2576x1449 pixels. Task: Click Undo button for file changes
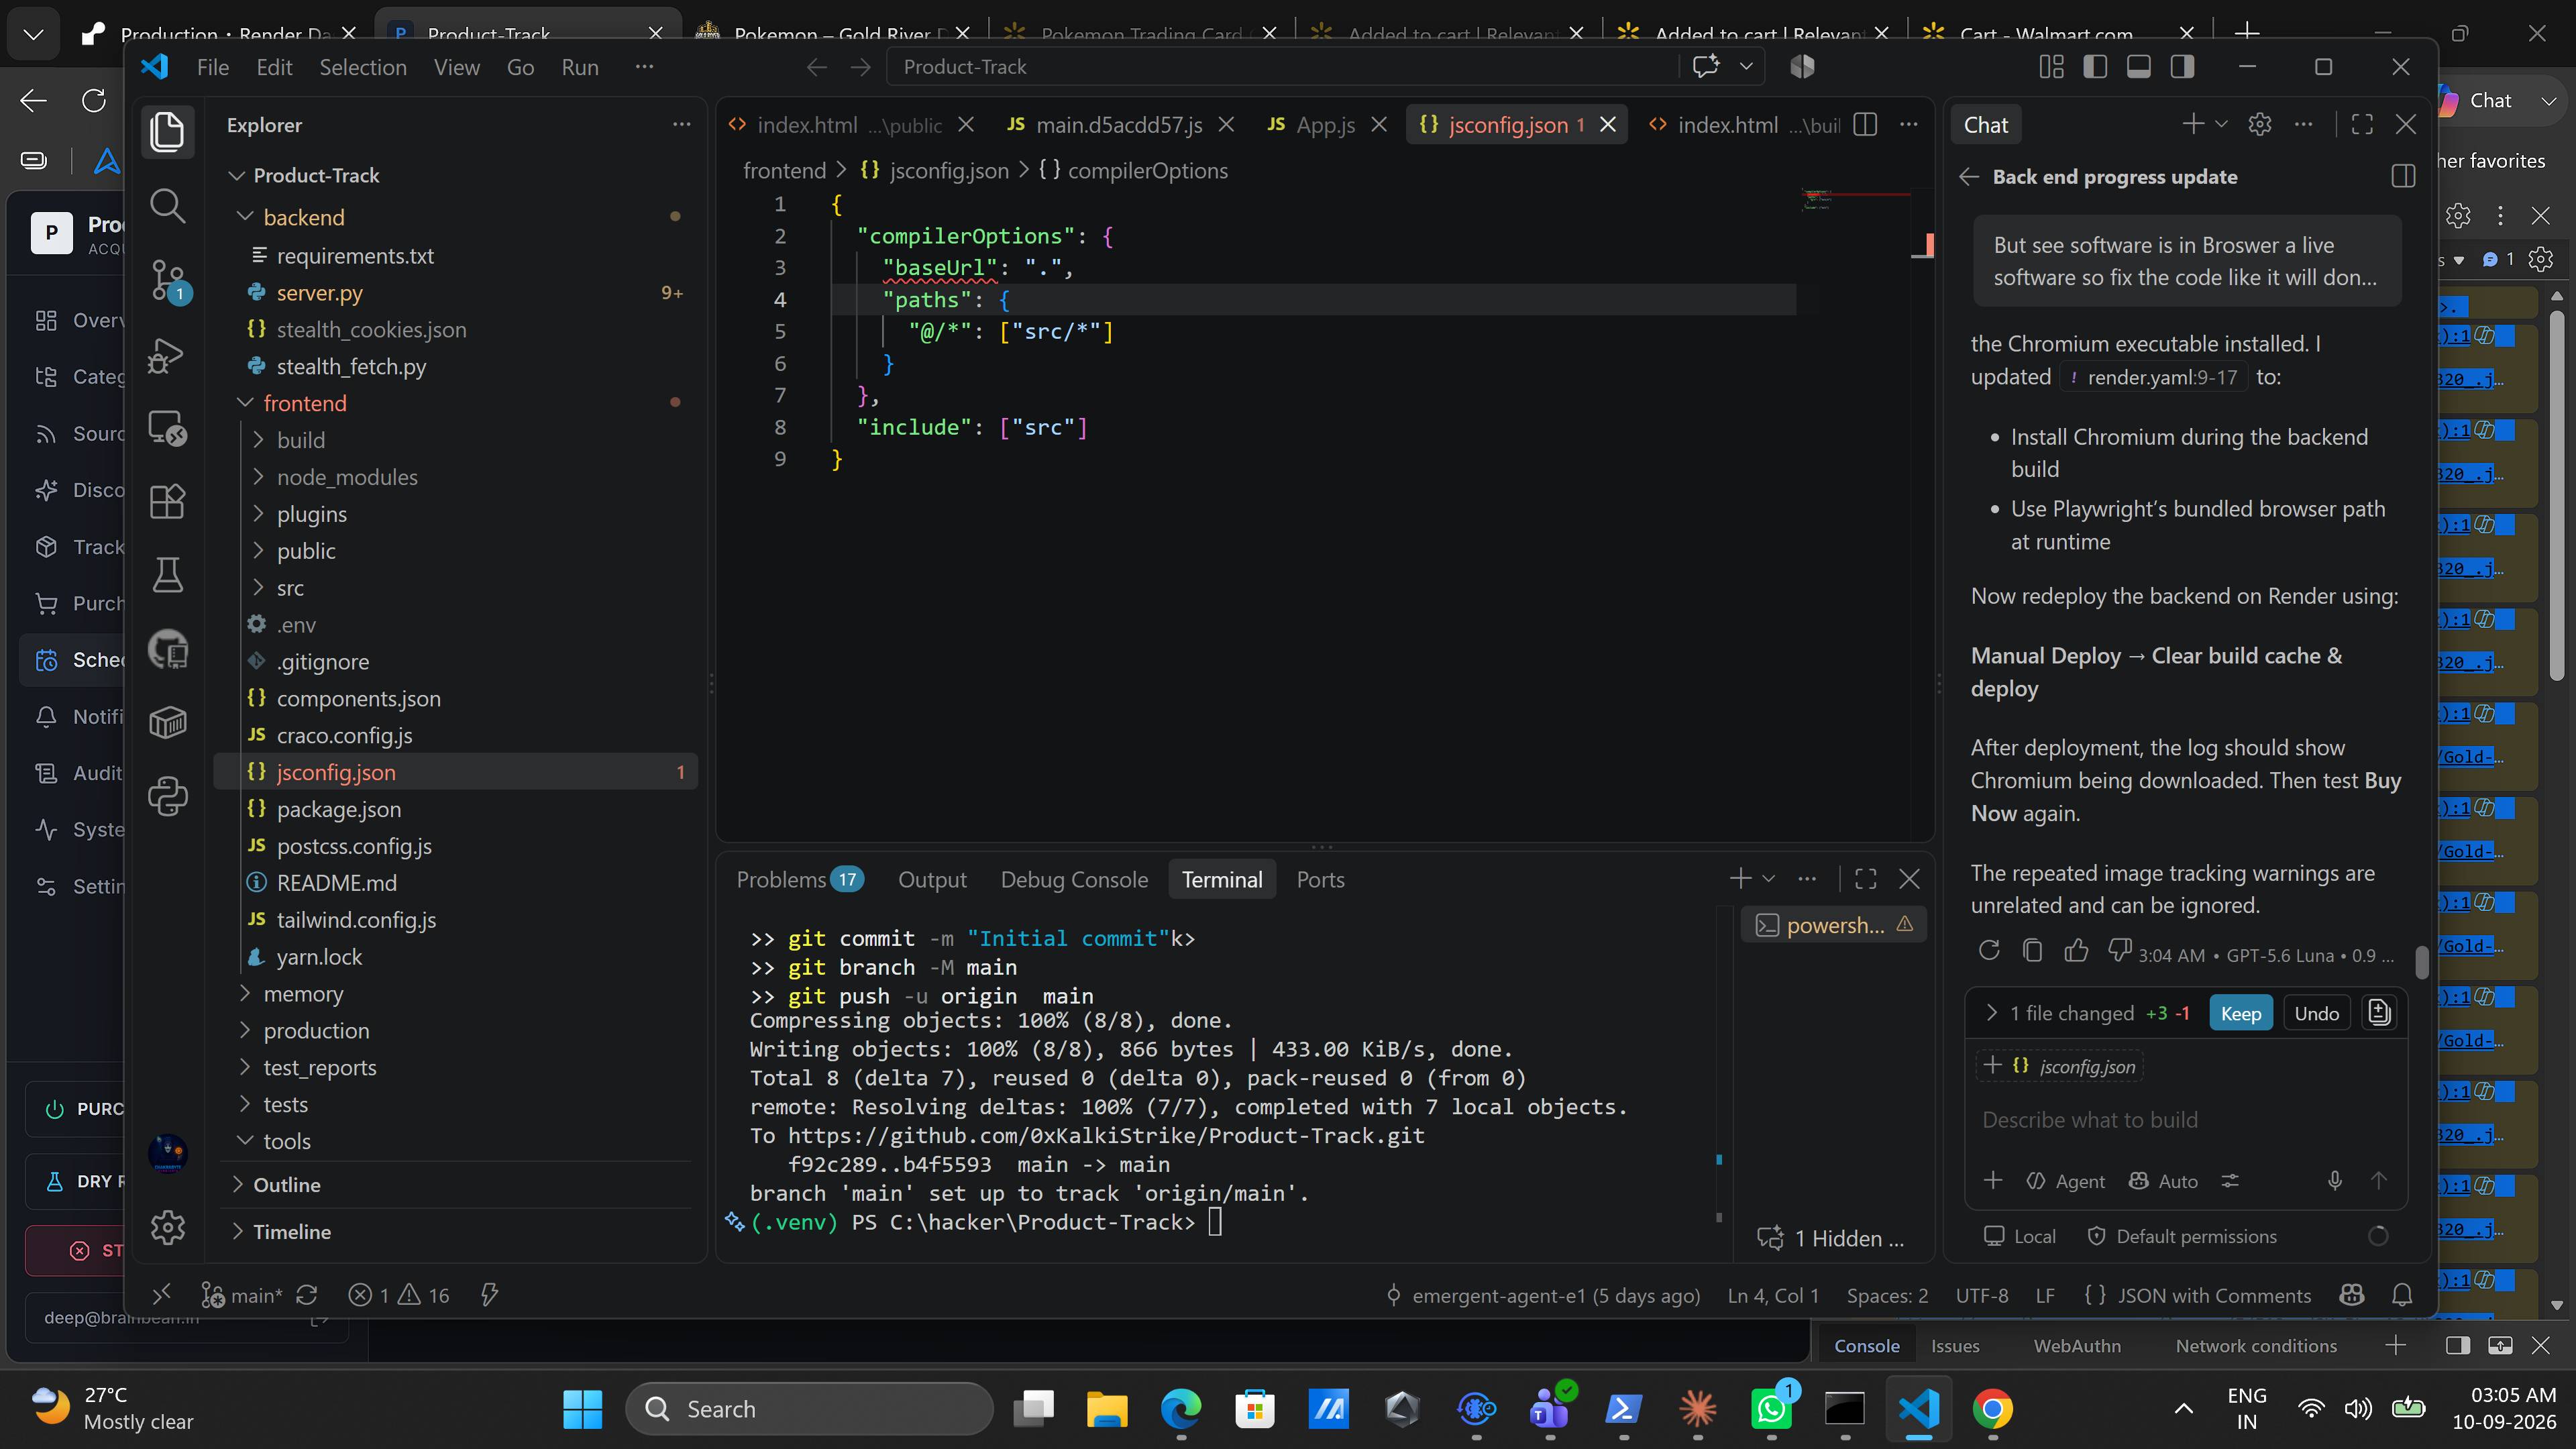(x=2316, y=1013)
